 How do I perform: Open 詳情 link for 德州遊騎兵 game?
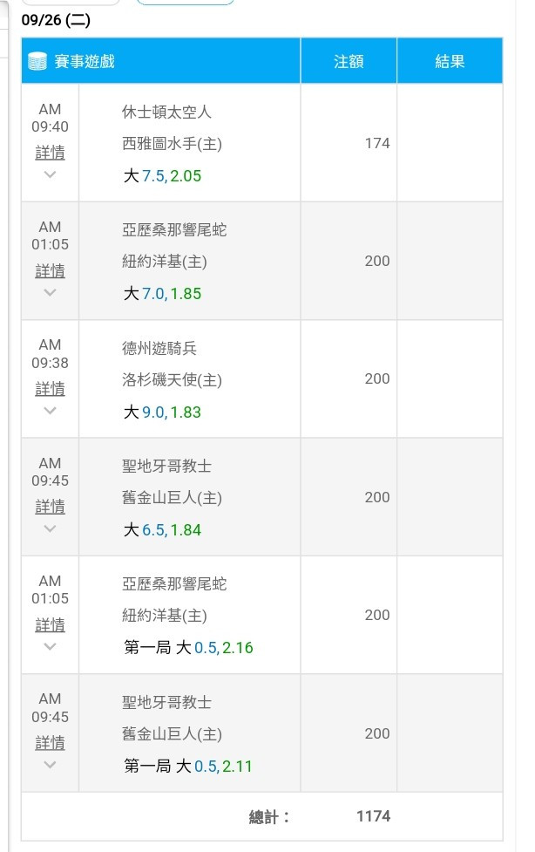[x=50, y=389]
